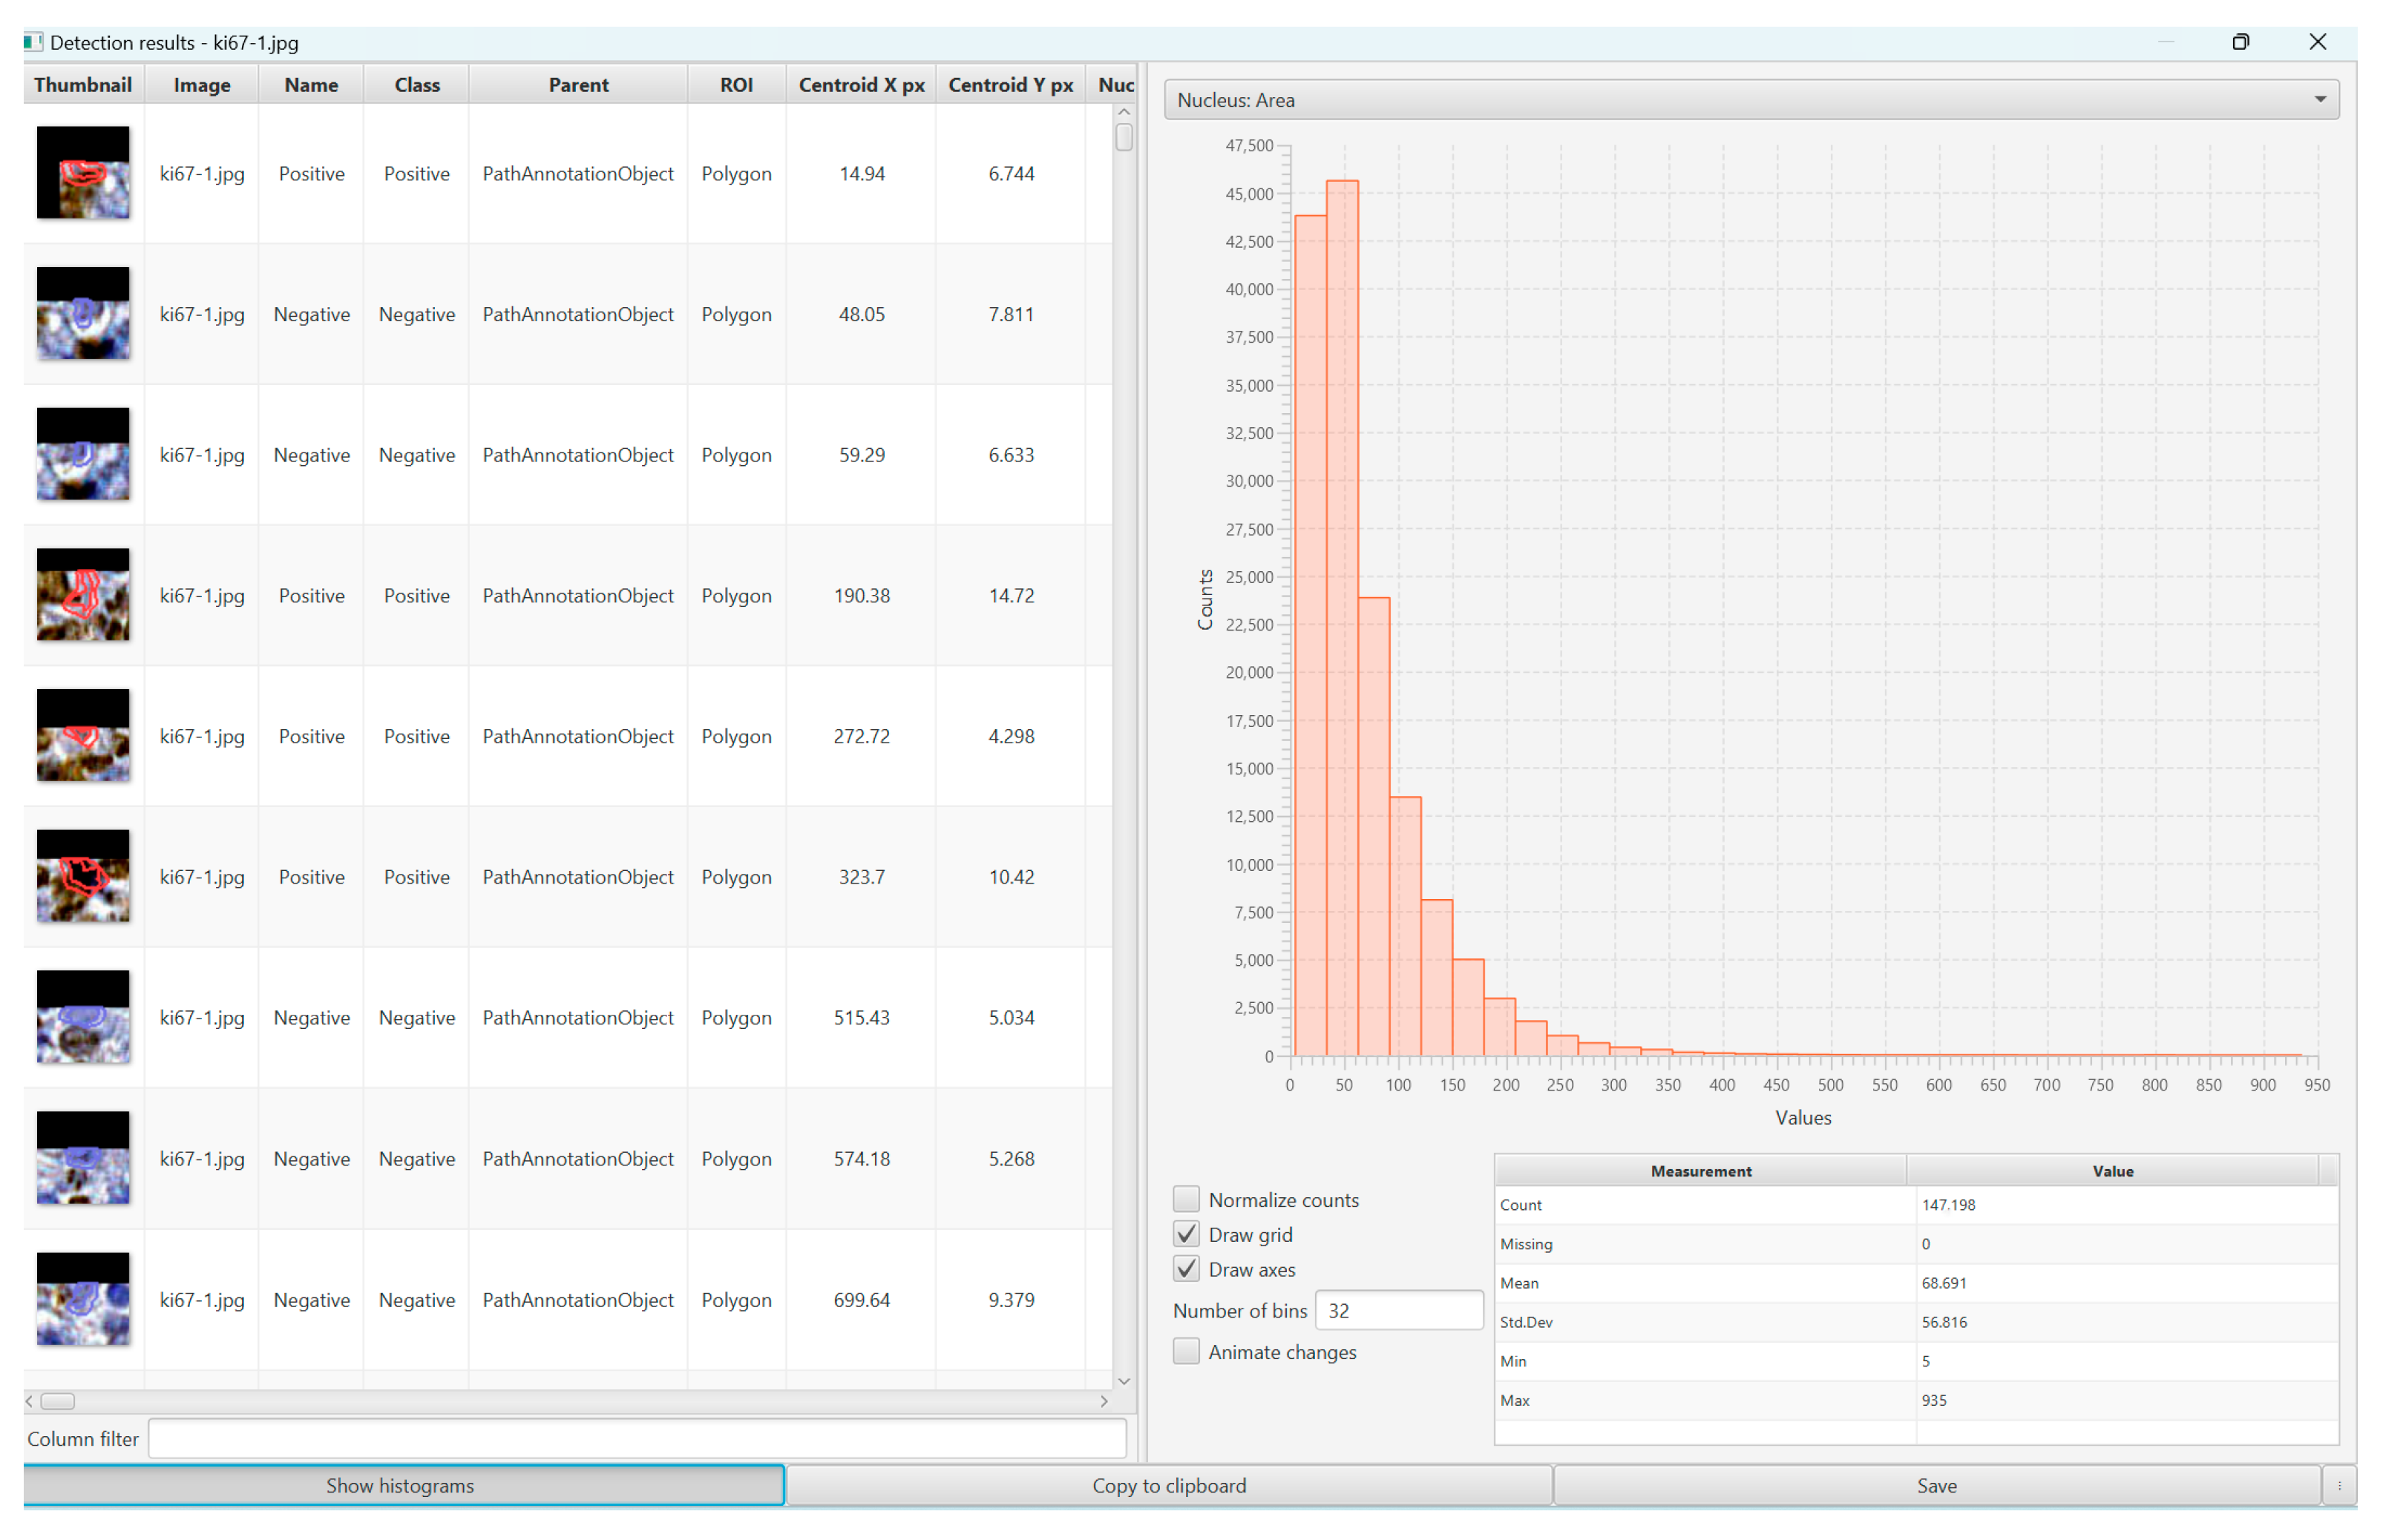Image resolution: width=2383 pixels, height=1540 pixels.
Task: Click the vertical scrollbar down arrow
Action: coord(1124,1381)
